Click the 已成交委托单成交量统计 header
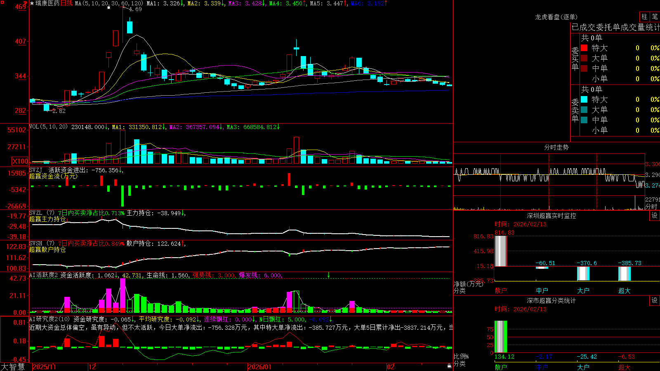660x371 pixels. (615, 27)
